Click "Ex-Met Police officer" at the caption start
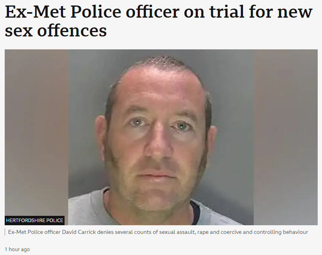 (x=34, y=232)
